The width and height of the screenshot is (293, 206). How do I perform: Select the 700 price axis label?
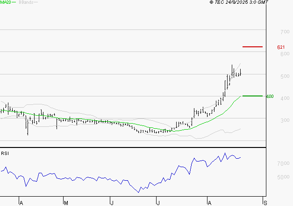point(284,32)
